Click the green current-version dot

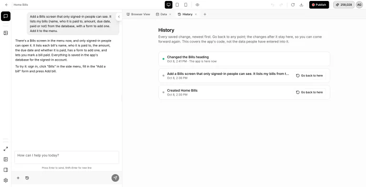[163, 59]
